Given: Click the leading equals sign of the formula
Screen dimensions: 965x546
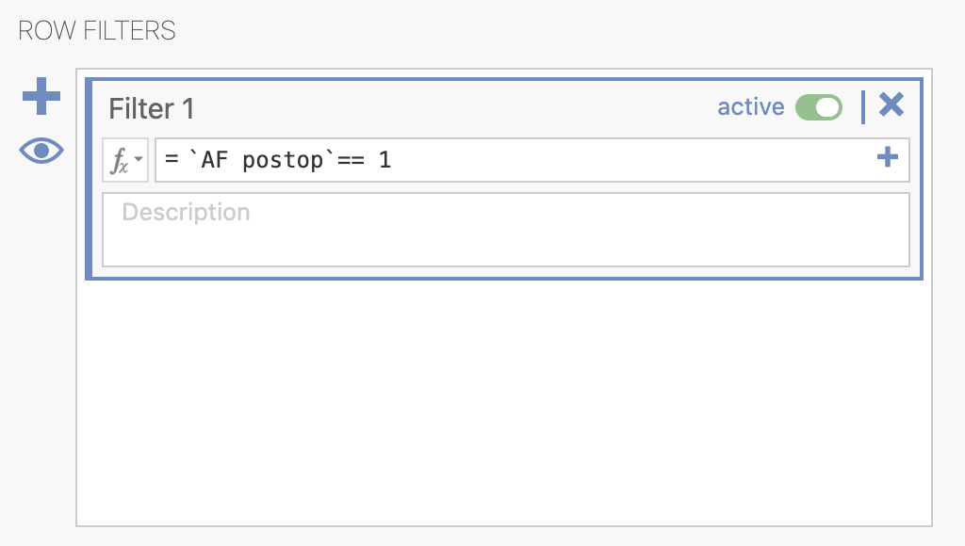Looking at the screenshot, I should click(x=172, y=159).
